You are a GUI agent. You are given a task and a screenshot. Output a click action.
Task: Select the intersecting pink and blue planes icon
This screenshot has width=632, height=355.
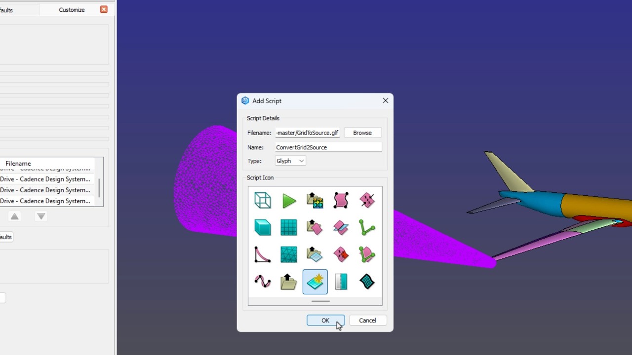click(341, 228)
